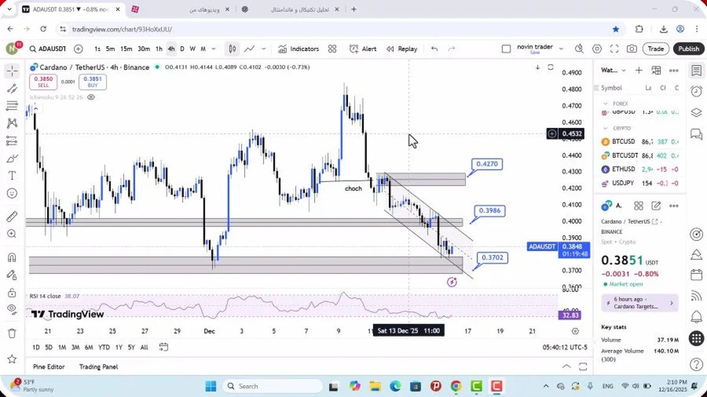Expand the timeframe interval dropdown
Viewport: 707px width, 397px height.
[x=214, y=49]
